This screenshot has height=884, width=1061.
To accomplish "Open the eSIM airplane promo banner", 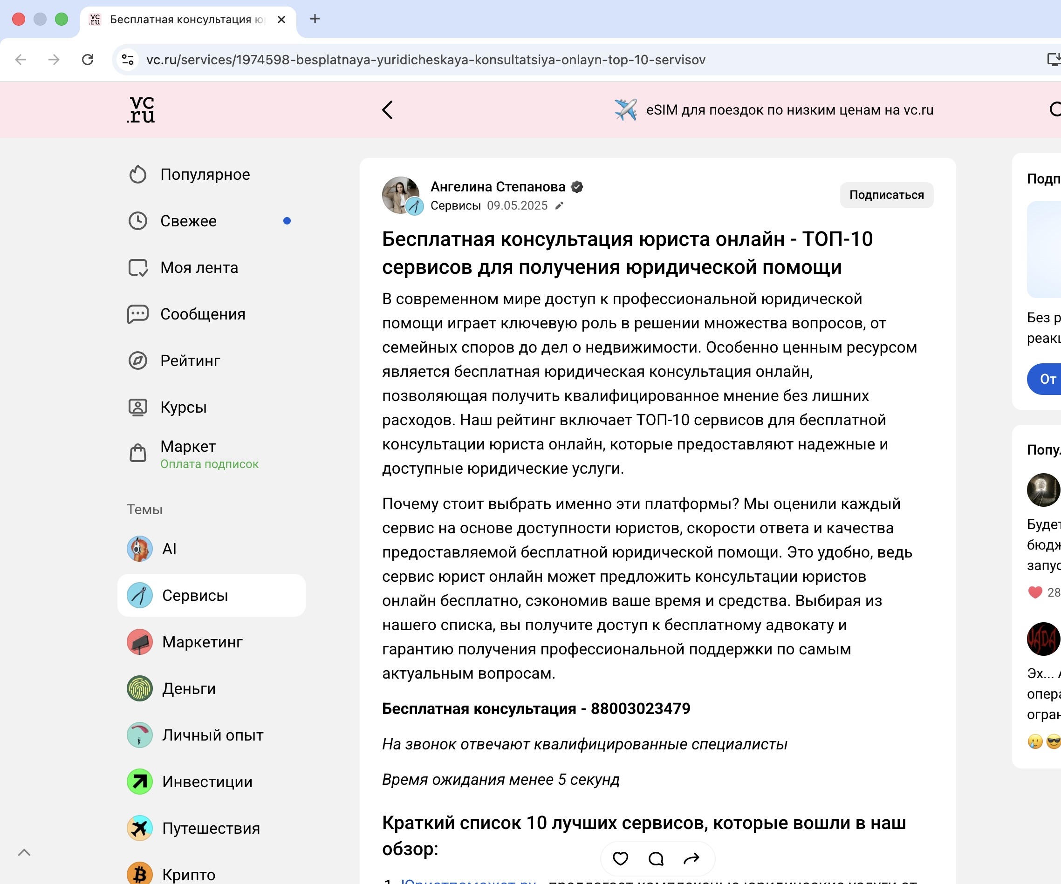I will point(774,109).
